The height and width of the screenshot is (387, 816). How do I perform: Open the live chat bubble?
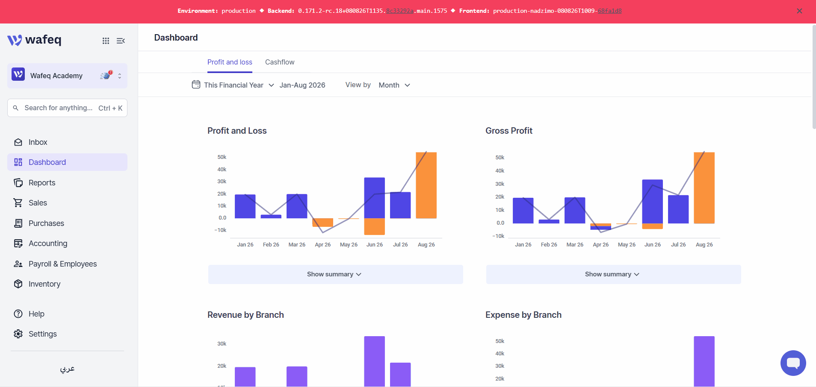[793, 363]
